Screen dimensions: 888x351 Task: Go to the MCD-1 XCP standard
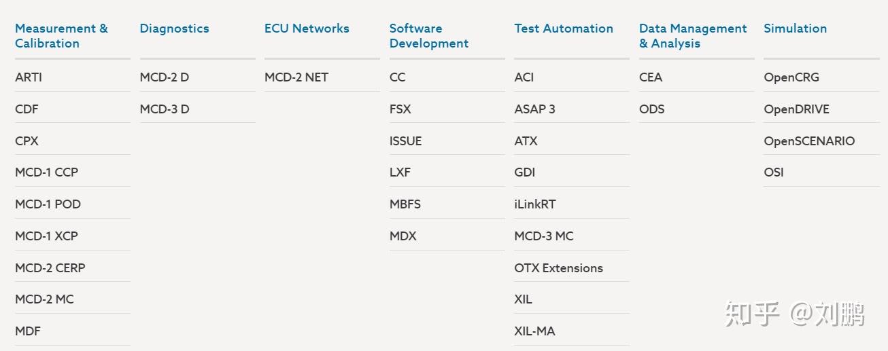pyautogui.click(x=46, y=236)
